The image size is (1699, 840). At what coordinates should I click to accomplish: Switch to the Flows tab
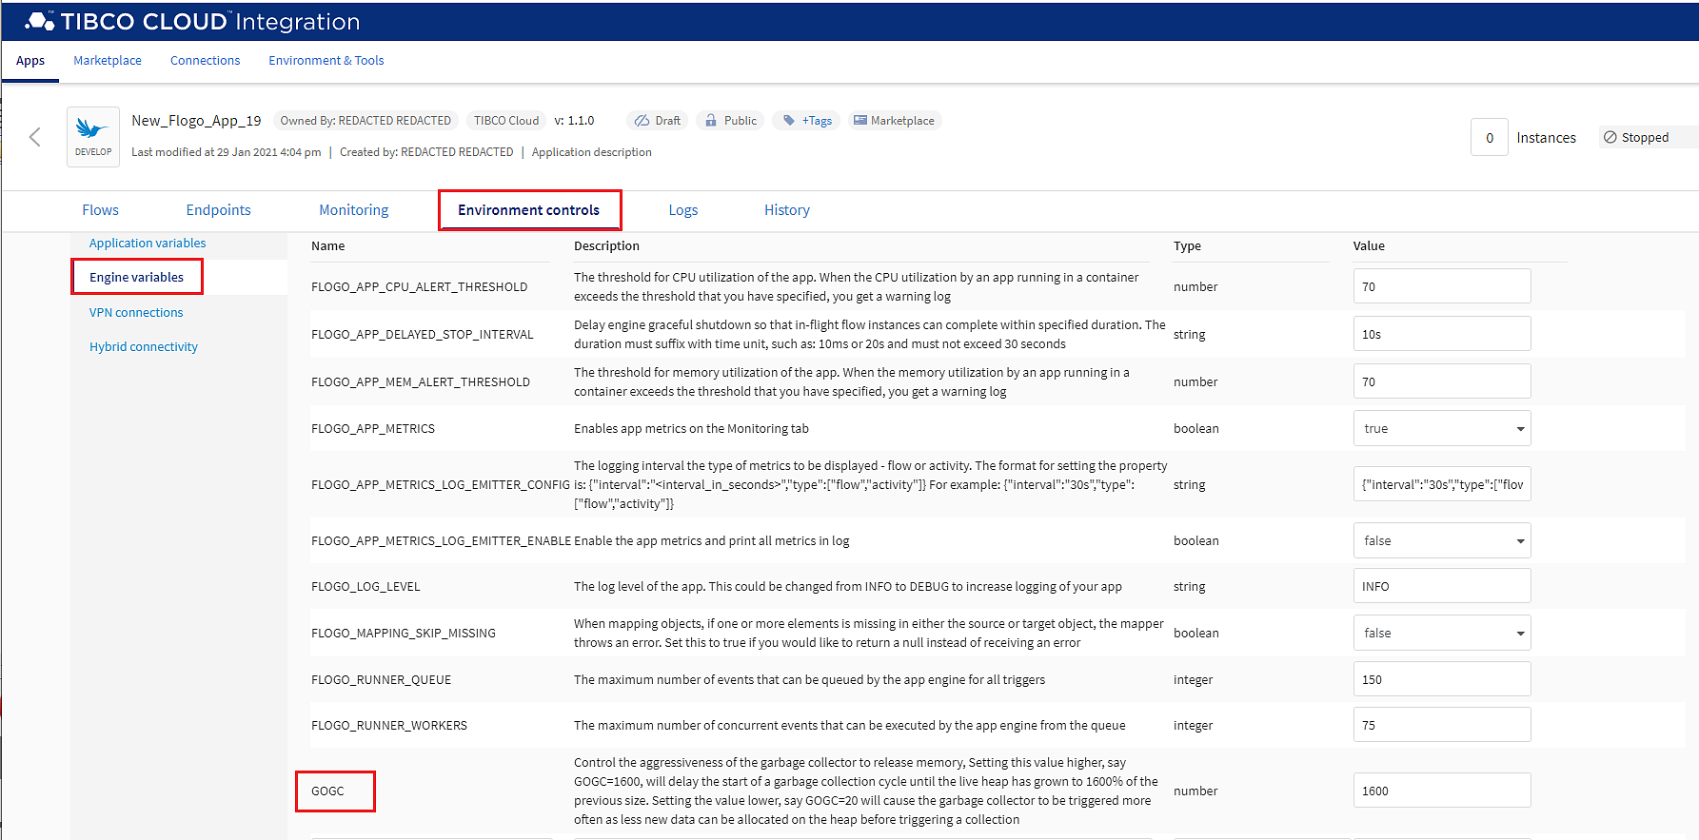[x=101, y=210]
